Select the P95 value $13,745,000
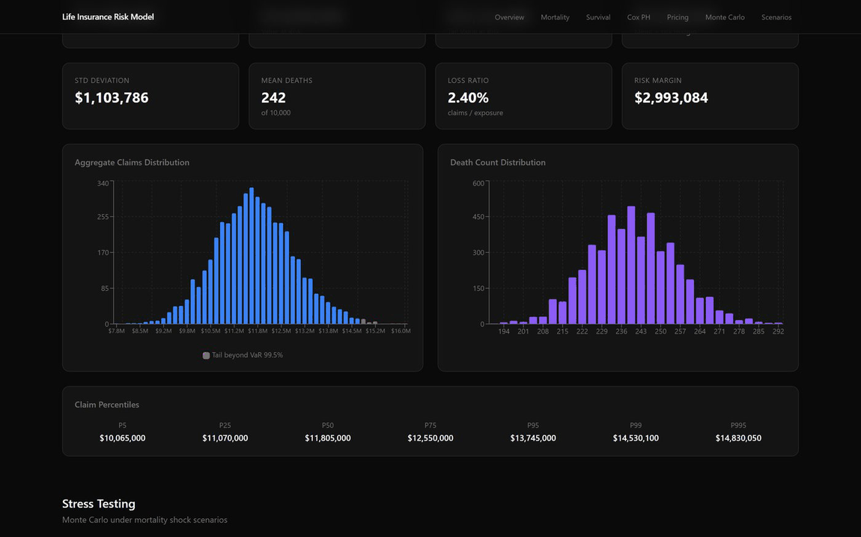Image resolution: width=861 pixels, height=537 pixels. tap(533, 438)
